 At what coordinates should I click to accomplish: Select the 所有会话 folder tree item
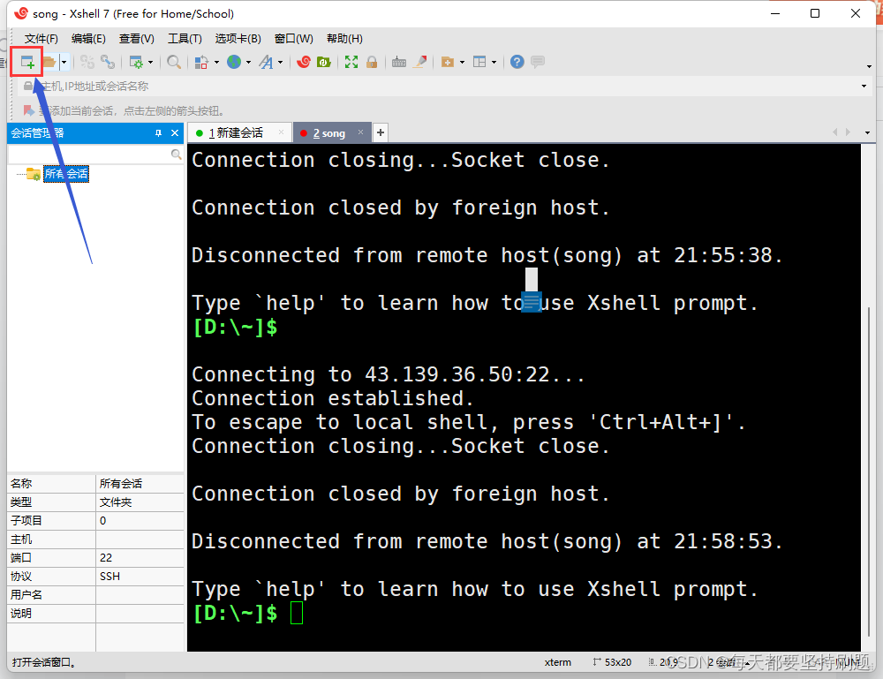[x=66, y=173]
